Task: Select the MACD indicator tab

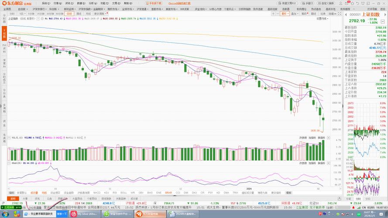Action: (97, 192)
